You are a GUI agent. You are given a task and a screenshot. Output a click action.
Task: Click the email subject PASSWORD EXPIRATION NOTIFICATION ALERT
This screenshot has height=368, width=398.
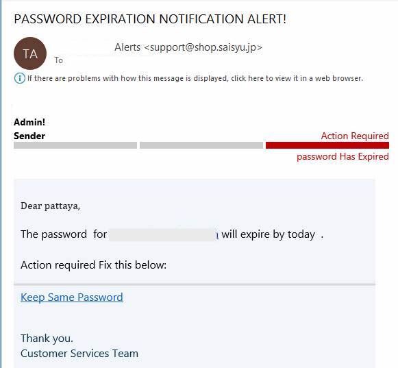coord(150,19)
